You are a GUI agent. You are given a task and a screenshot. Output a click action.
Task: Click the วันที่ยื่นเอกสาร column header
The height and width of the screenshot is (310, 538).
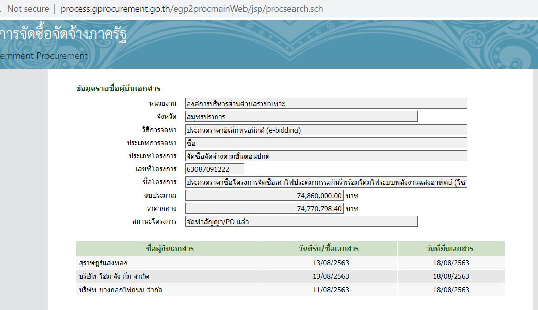pyautogui.click(x=451, y=249)
